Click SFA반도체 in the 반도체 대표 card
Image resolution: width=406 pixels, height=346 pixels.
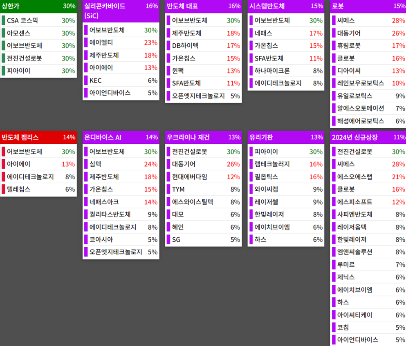pyautogui.click(x=204, y=83)
